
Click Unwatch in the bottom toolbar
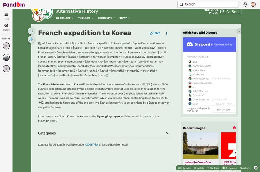pos(199,168)
